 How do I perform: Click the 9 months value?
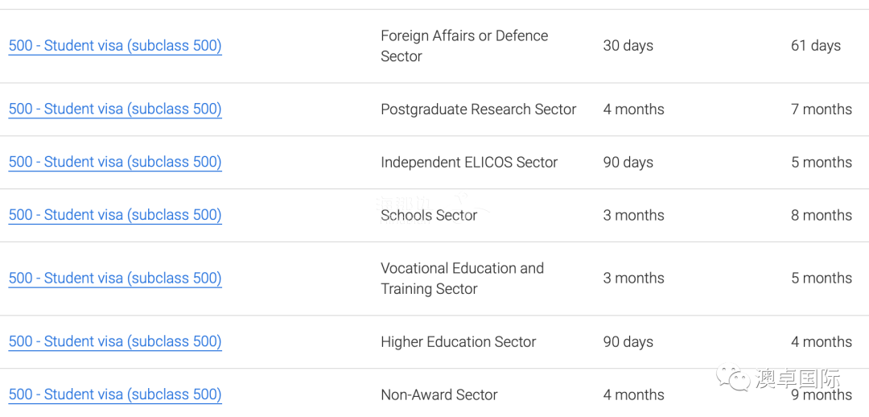822,394
